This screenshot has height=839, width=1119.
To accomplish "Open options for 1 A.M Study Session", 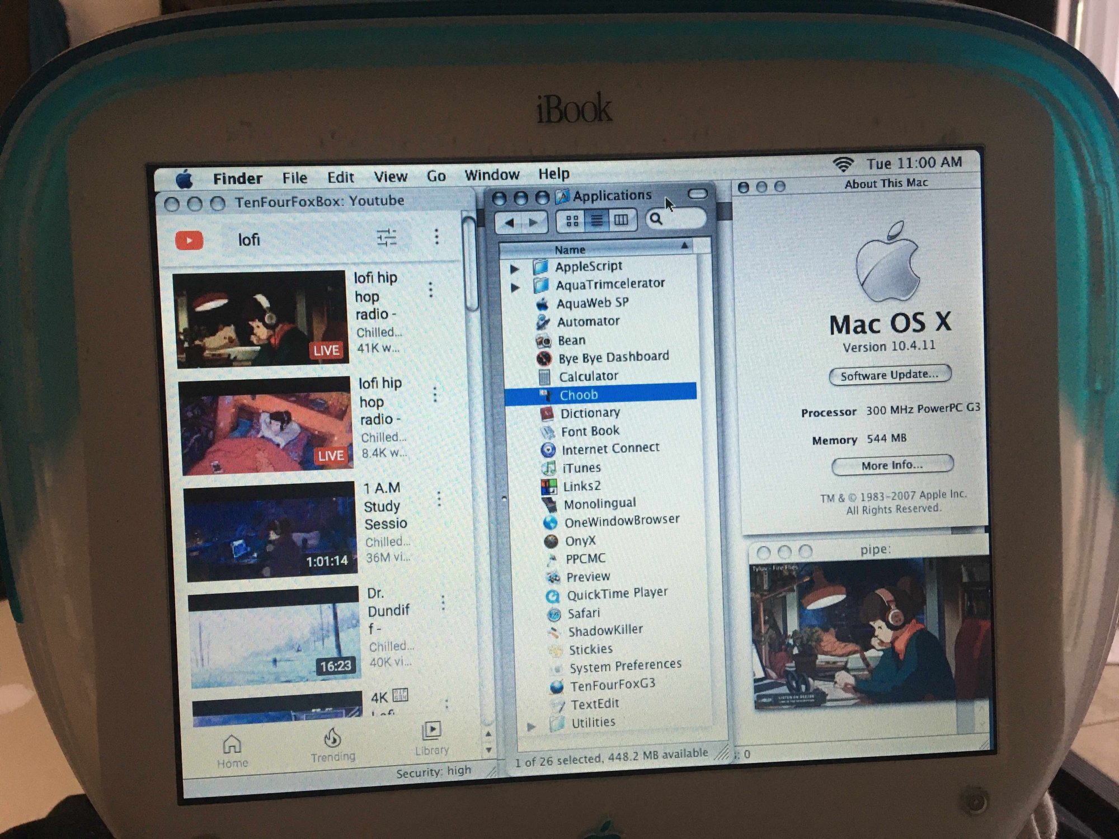I will pos(439,498).
